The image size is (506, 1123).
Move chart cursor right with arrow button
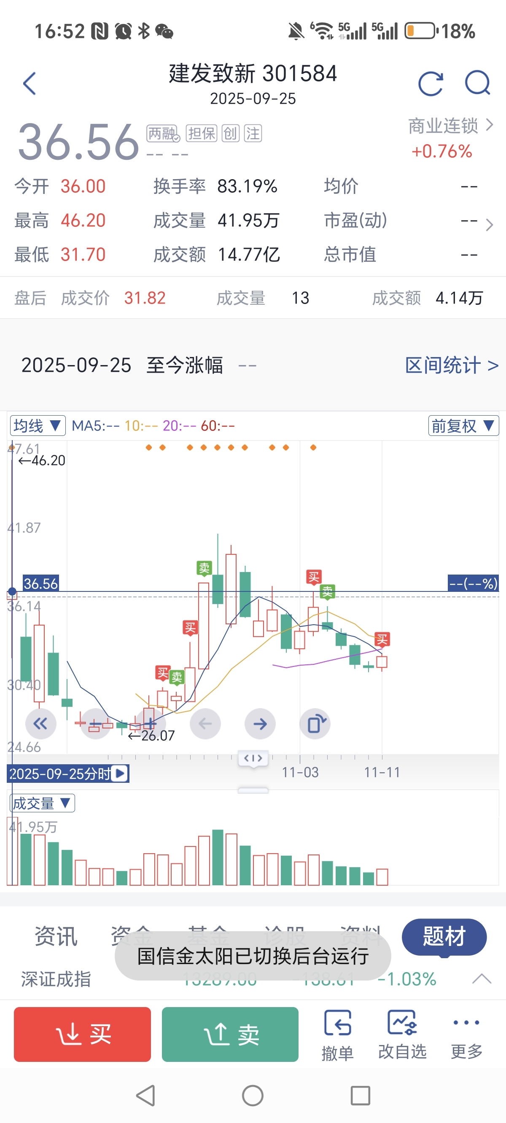(x=260, y=724)
